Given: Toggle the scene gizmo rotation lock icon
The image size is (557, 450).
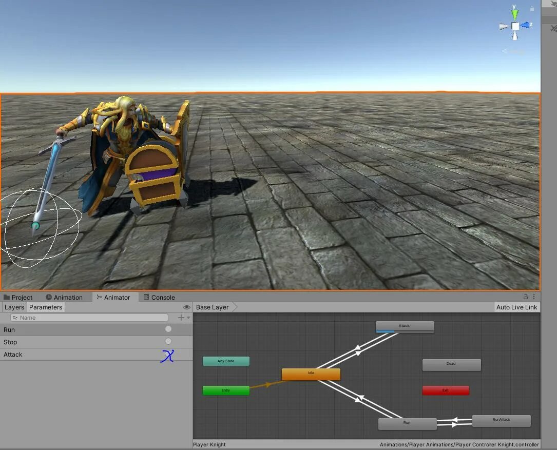Looking at the screenshot, I should tap(532, 8).
